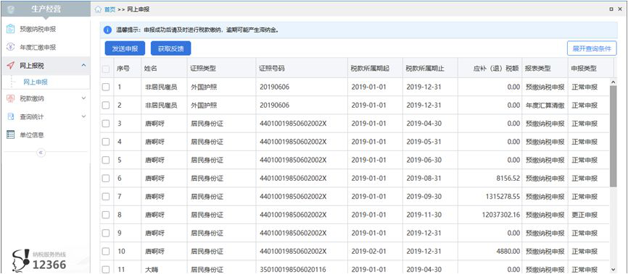Expand the 税款缴纳 menu chevron
The image size is (628, 274).
83,98
